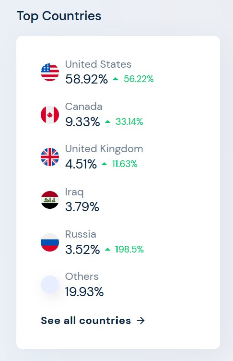Click the Others placeholder circle icon
The image size is (233, 361).
pyautogui.click(x=50, y=285)
